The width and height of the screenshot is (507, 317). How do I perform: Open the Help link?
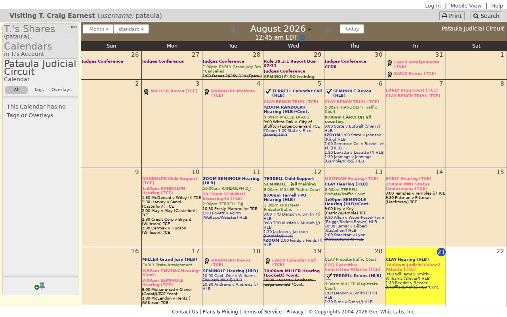coord(497,6)
